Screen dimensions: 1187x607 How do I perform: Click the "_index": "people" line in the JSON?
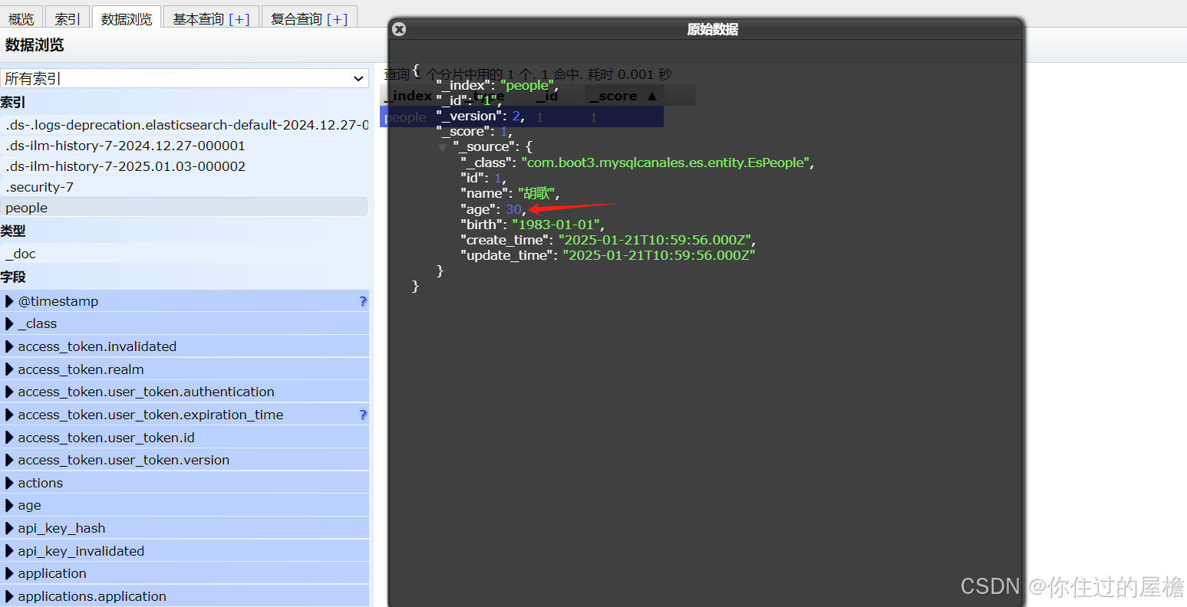click(497, 85)
